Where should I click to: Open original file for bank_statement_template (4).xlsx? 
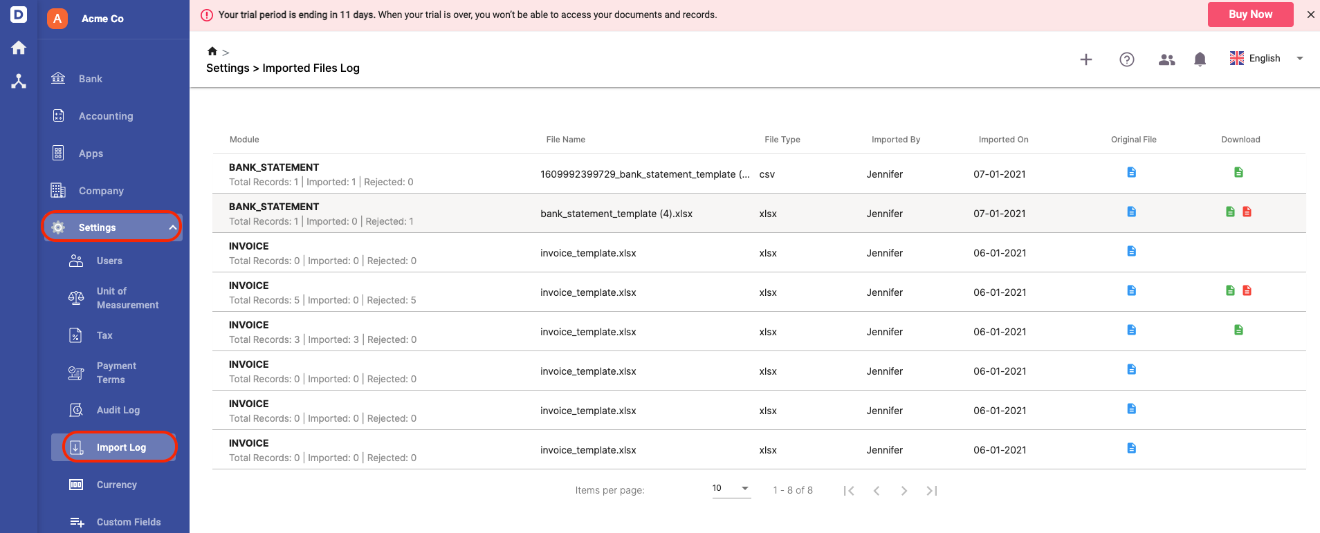[1132, 212]
